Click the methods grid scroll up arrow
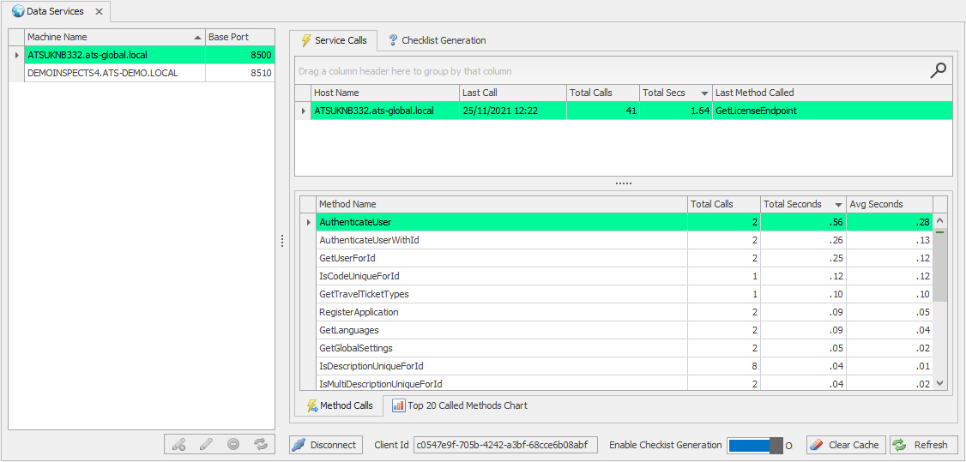This screenshot has width=966, height=462. (x=940, y=220)
